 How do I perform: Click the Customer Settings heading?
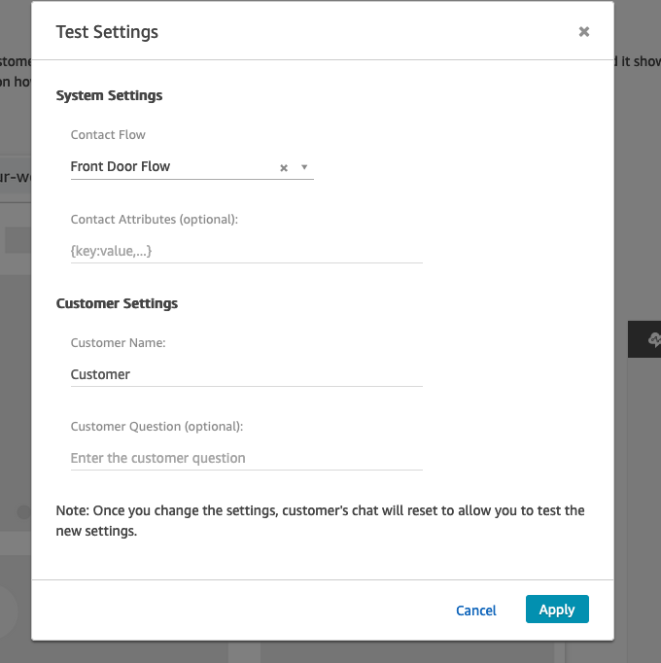click(x=117, y=303)
